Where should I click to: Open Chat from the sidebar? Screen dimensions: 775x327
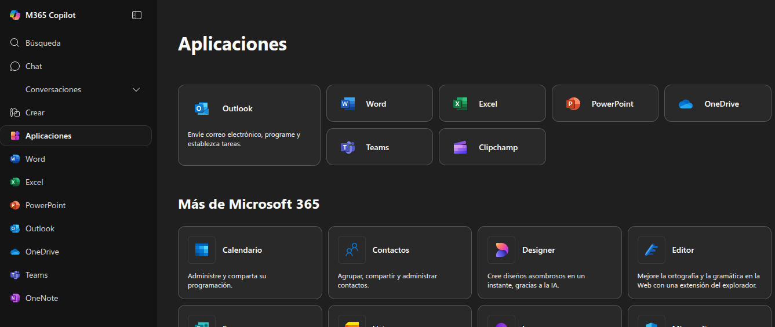click(34, 66)
